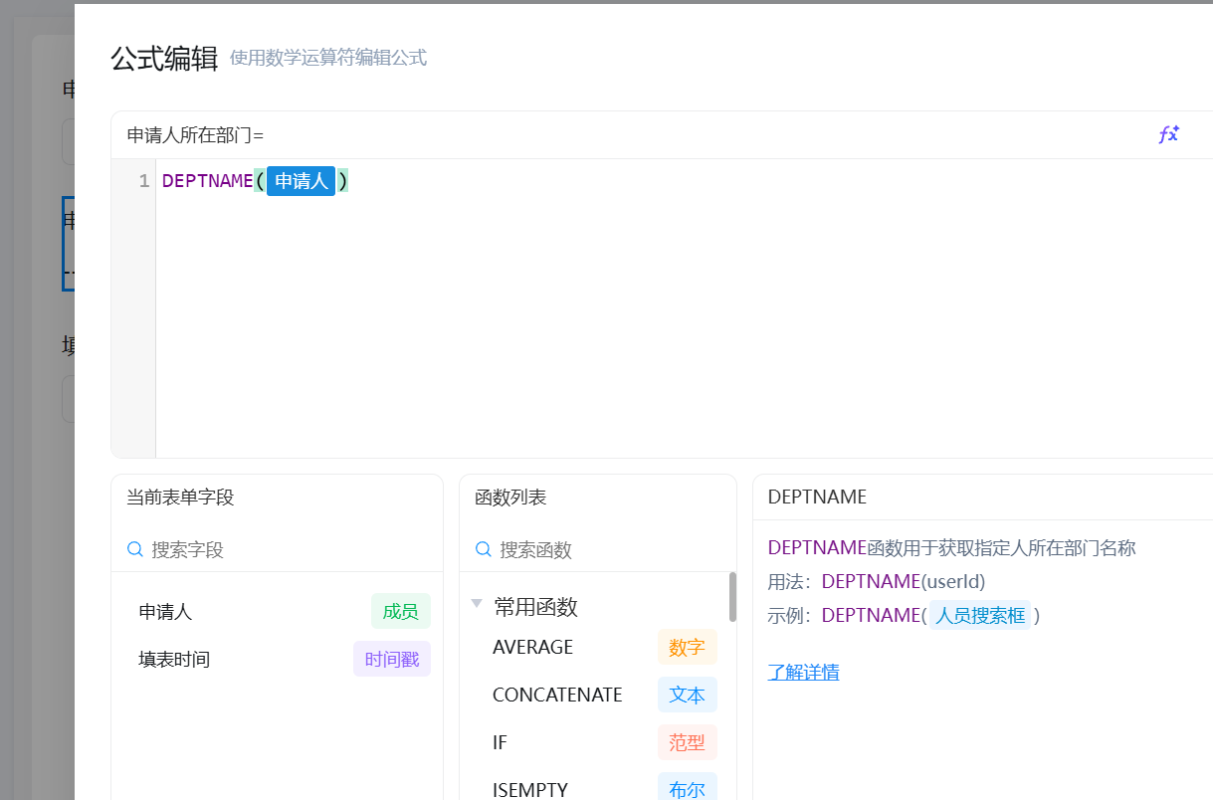Open the 了解详情 link

pos(803,672)
